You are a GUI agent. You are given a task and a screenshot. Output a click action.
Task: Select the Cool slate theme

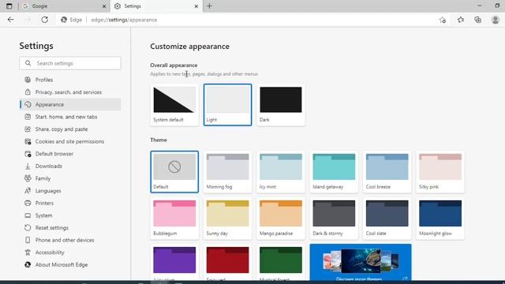click(387, 219)
